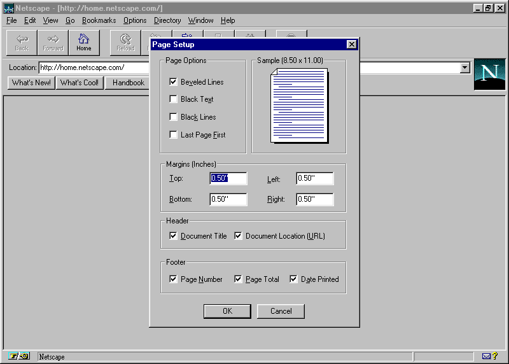Open the Options menu

tap(135, 20)
